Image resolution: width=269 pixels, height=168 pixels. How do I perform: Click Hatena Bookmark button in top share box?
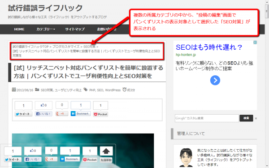pyautogui.click(x=81, y=113)
